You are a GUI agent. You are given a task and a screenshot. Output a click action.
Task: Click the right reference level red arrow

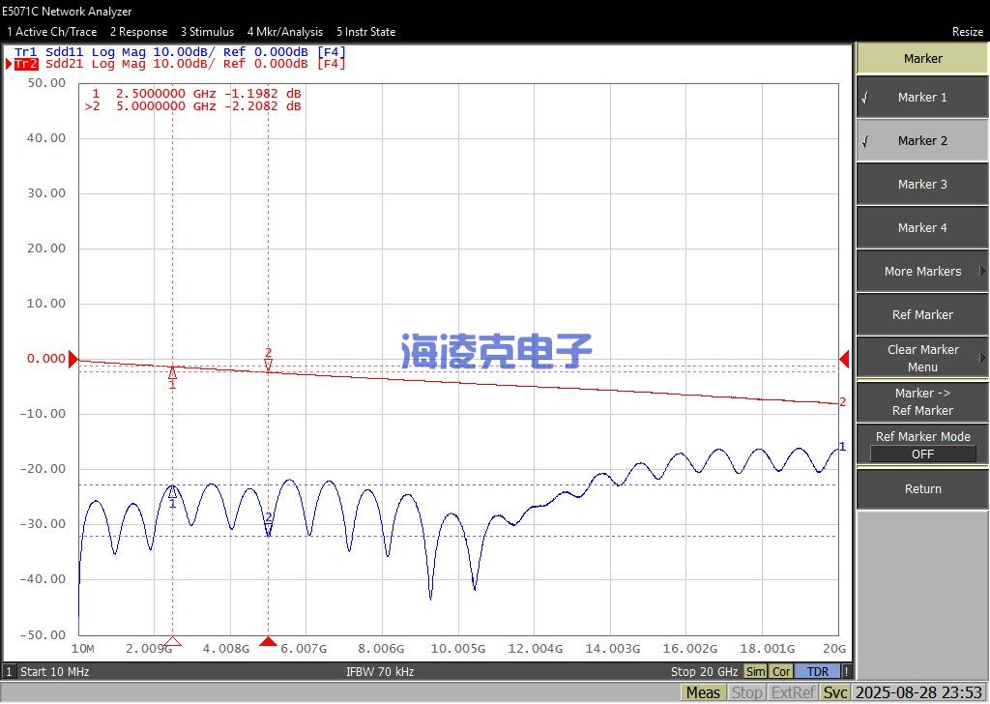(844, 359)
